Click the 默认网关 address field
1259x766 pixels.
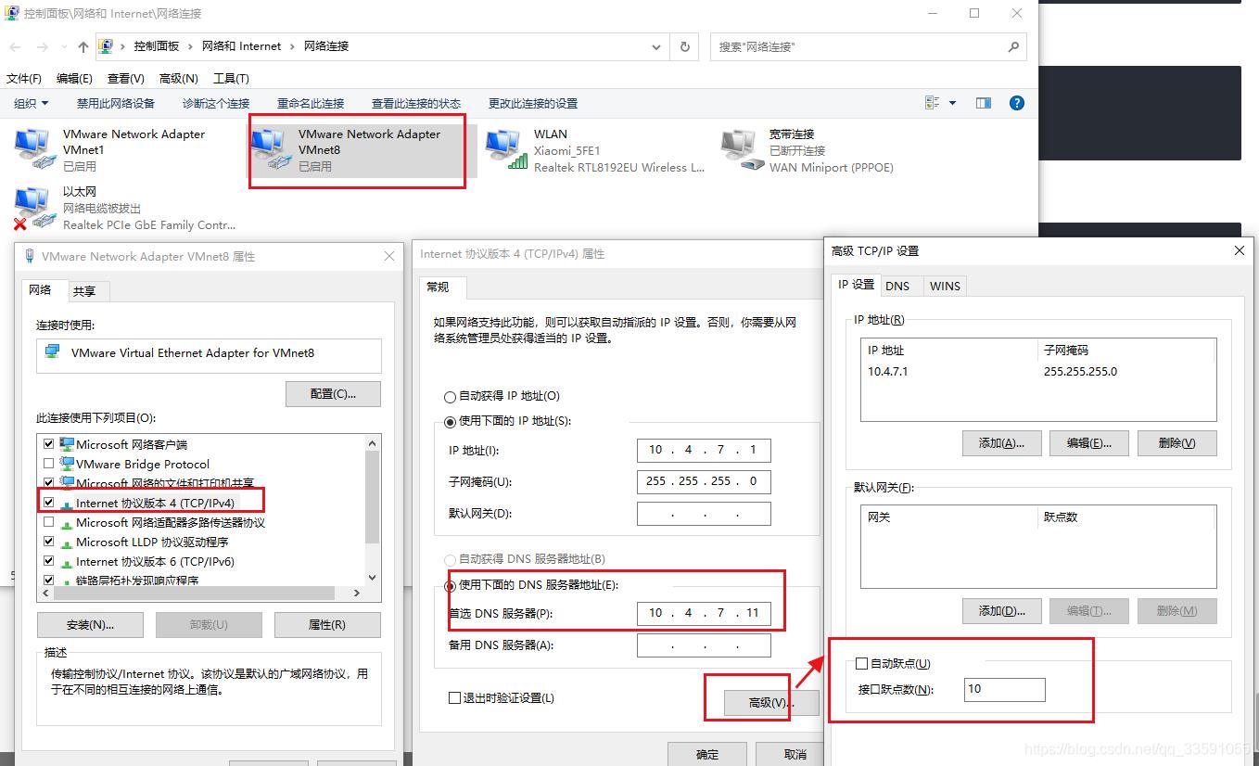[x=704, y=514]
